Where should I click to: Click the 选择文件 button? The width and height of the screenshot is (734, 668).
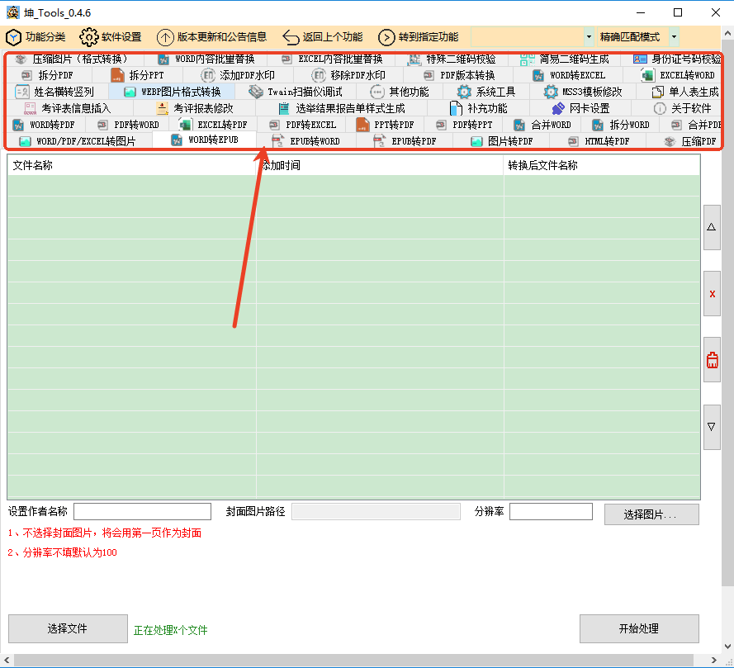68,628
